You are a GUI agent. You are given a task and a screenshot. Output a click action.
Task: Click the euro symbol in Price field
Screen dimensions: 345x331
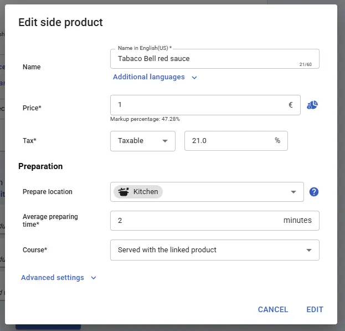[291, 105]
